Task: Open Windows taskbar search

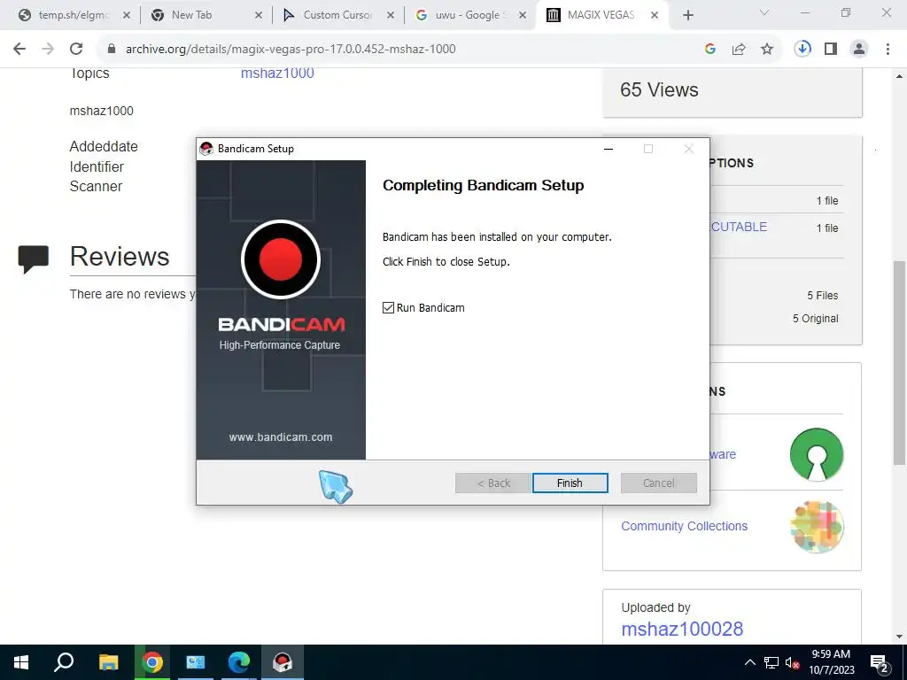Action: coord(64,662)
